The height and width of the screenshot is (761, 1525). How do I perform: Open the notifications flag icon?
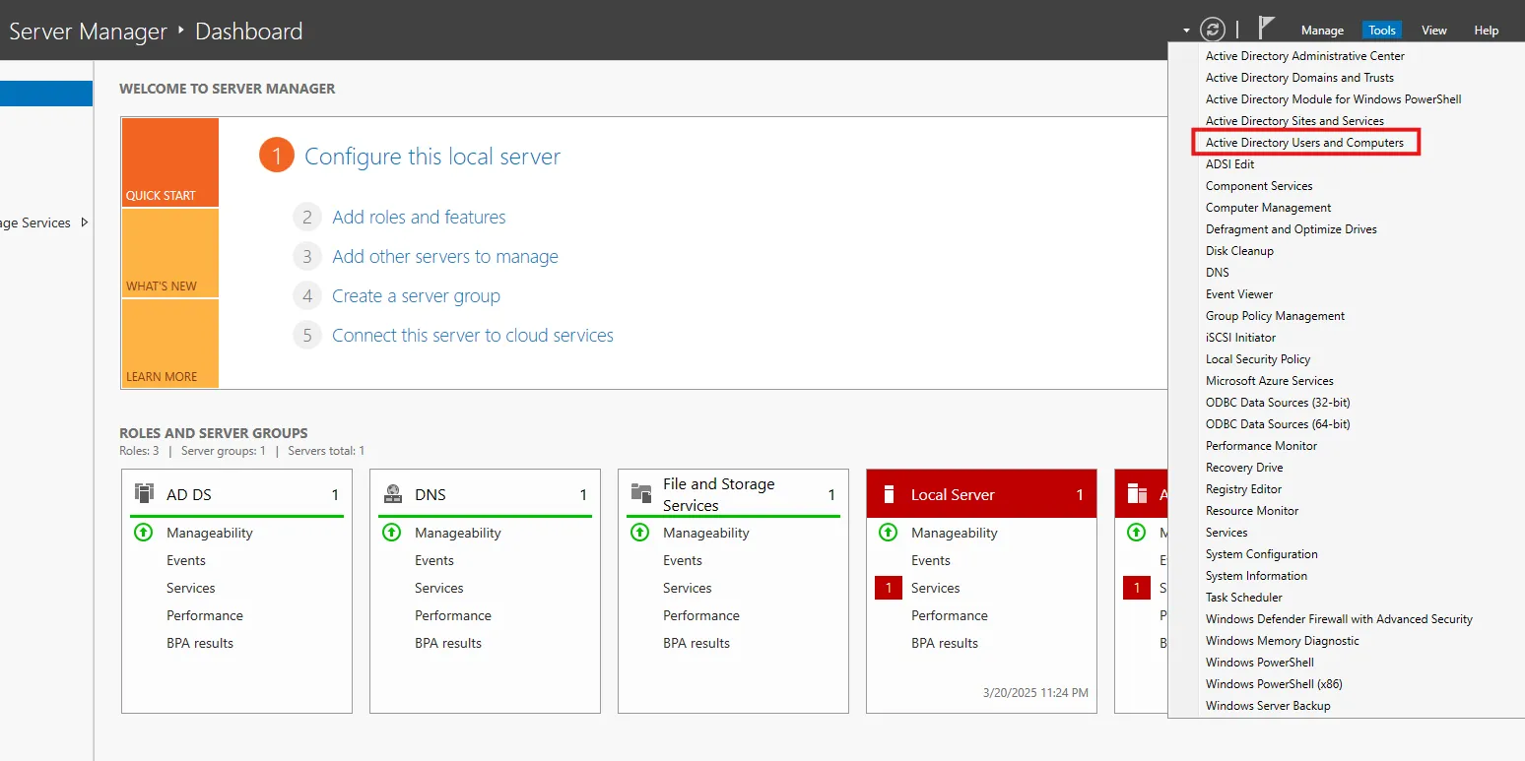[1267, 29]
